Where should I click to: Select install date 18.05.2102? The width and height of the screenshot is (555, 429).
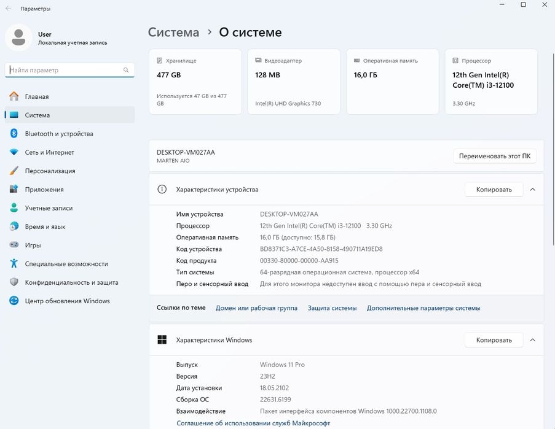(x=274, y=388)
